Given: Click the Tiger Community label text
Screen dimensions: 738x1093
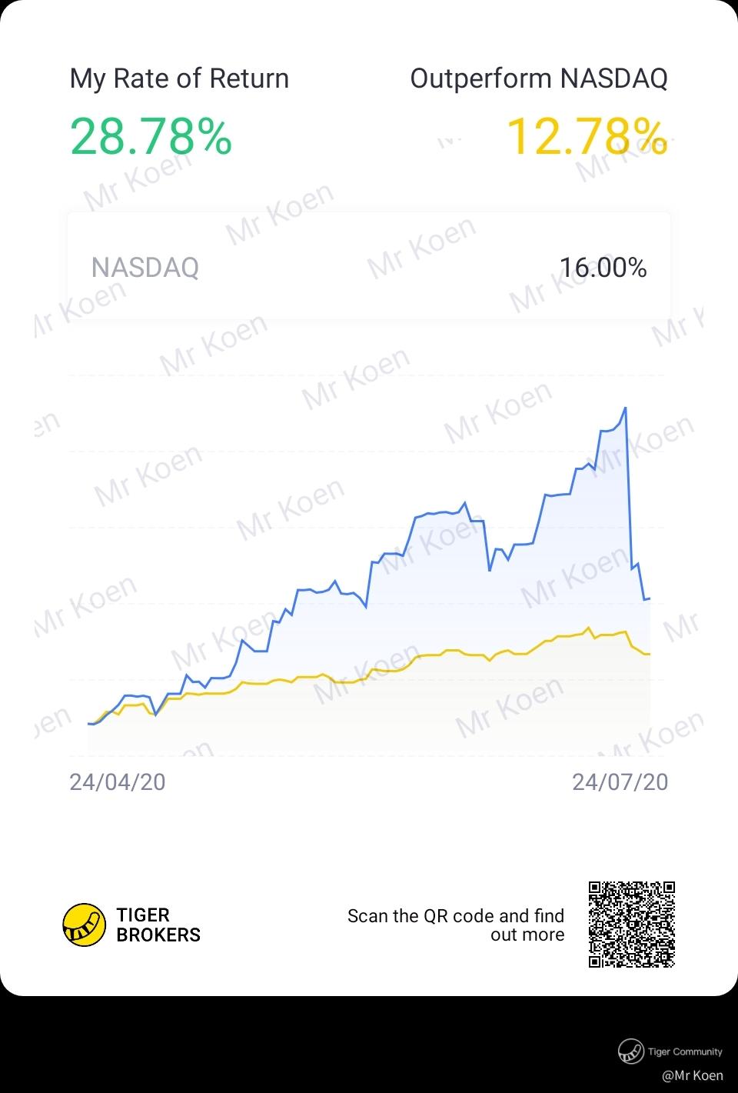Looking at the screenshot, I should tap(684, 1051).
